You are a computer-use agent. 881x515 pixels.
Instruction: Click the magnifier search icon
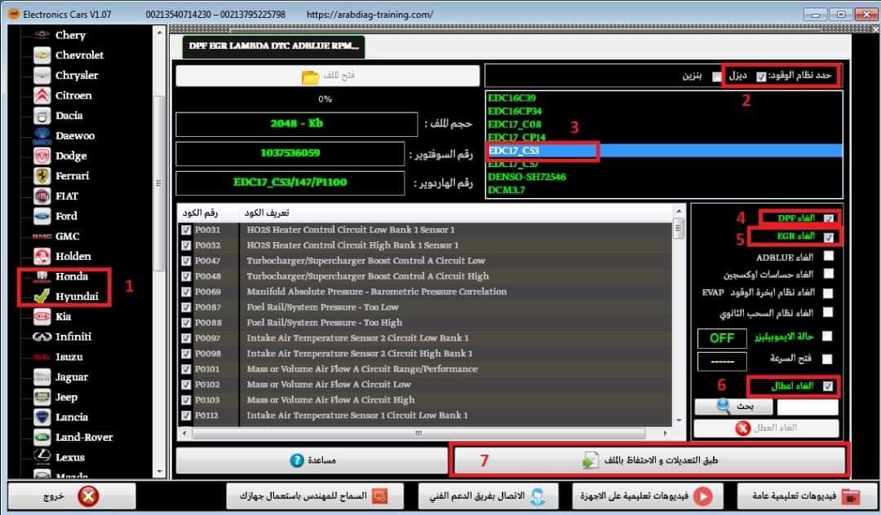(x=724, y=406)
